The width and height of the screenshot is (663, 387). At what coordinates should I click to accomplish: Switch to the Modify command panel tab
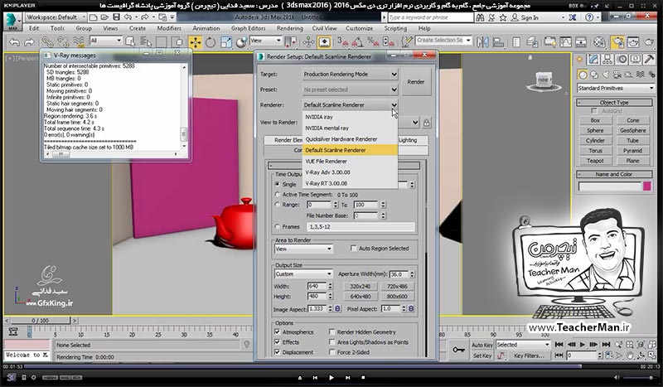point(593,59)
